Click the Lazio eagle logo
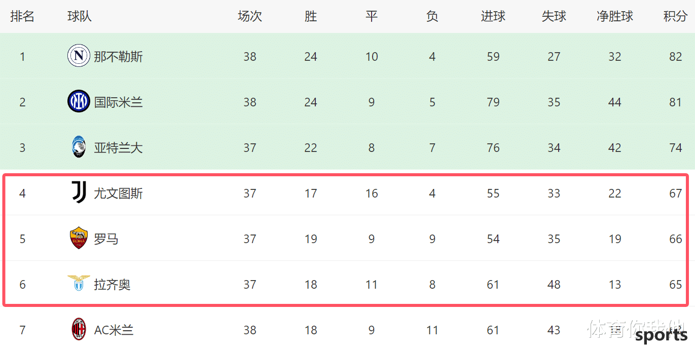Image resolution: width=695 pixels, height=351 pixels. 79,283
